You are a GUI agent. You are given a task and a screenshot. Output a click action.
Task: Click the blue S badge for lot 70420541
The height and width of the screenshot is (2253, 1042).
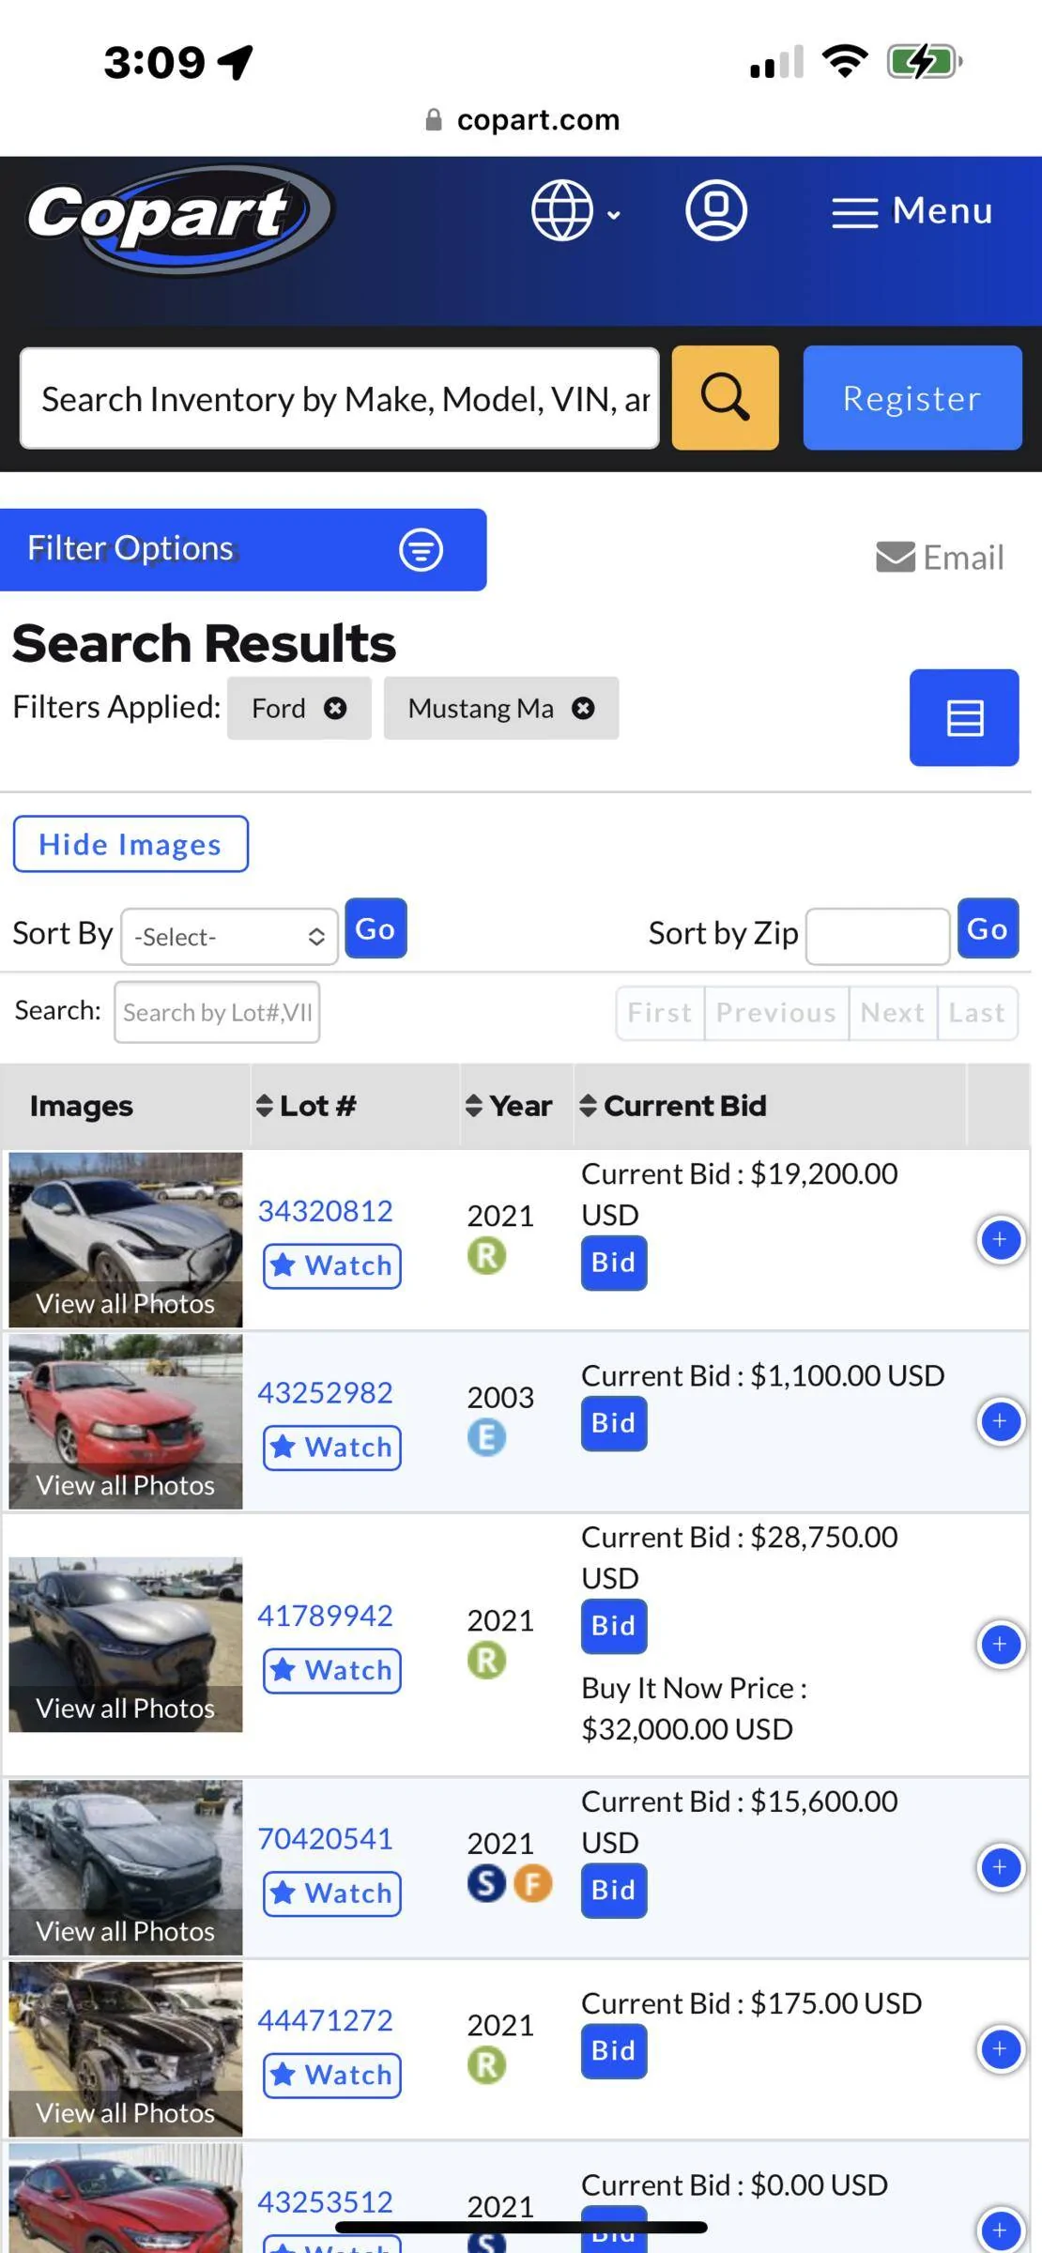[x=486, y=1883]
